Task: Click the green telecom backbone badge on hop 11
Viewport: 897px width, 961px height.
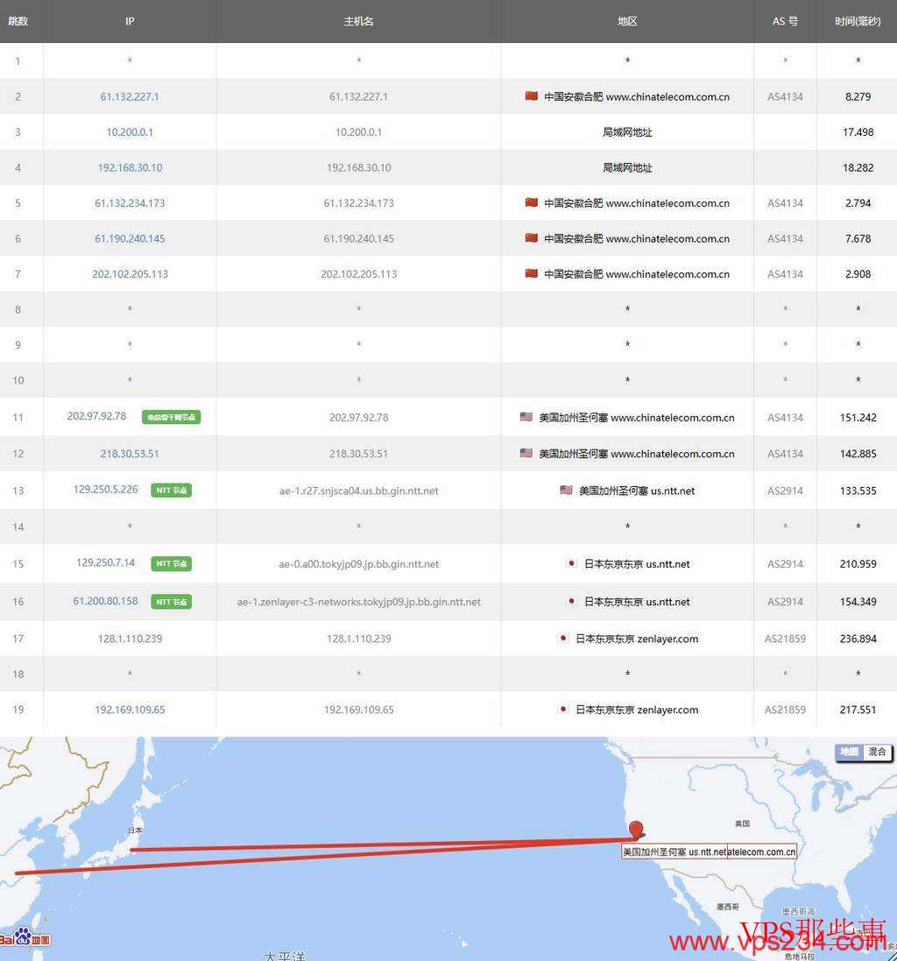Action: pos(172,417)
